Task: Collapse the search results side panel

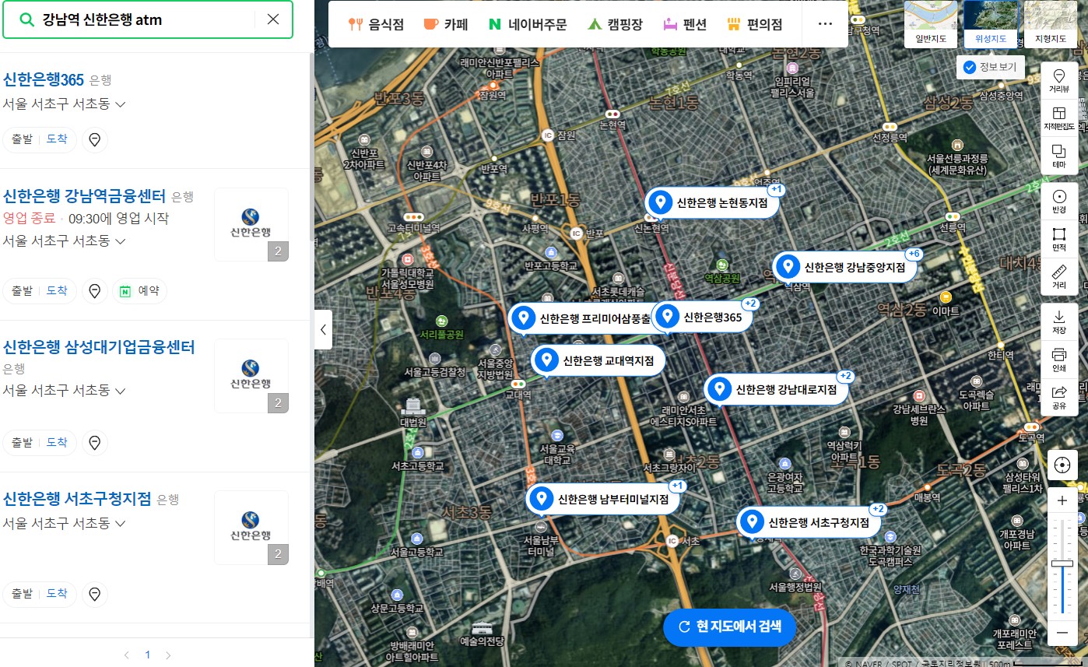Action: point(323,330)
